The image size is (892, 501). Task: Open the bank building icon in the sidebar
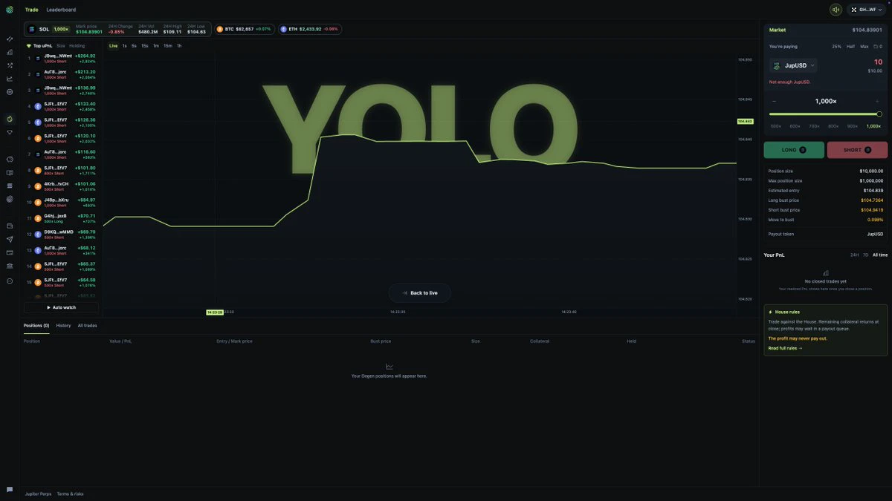[x=10, y=266]
